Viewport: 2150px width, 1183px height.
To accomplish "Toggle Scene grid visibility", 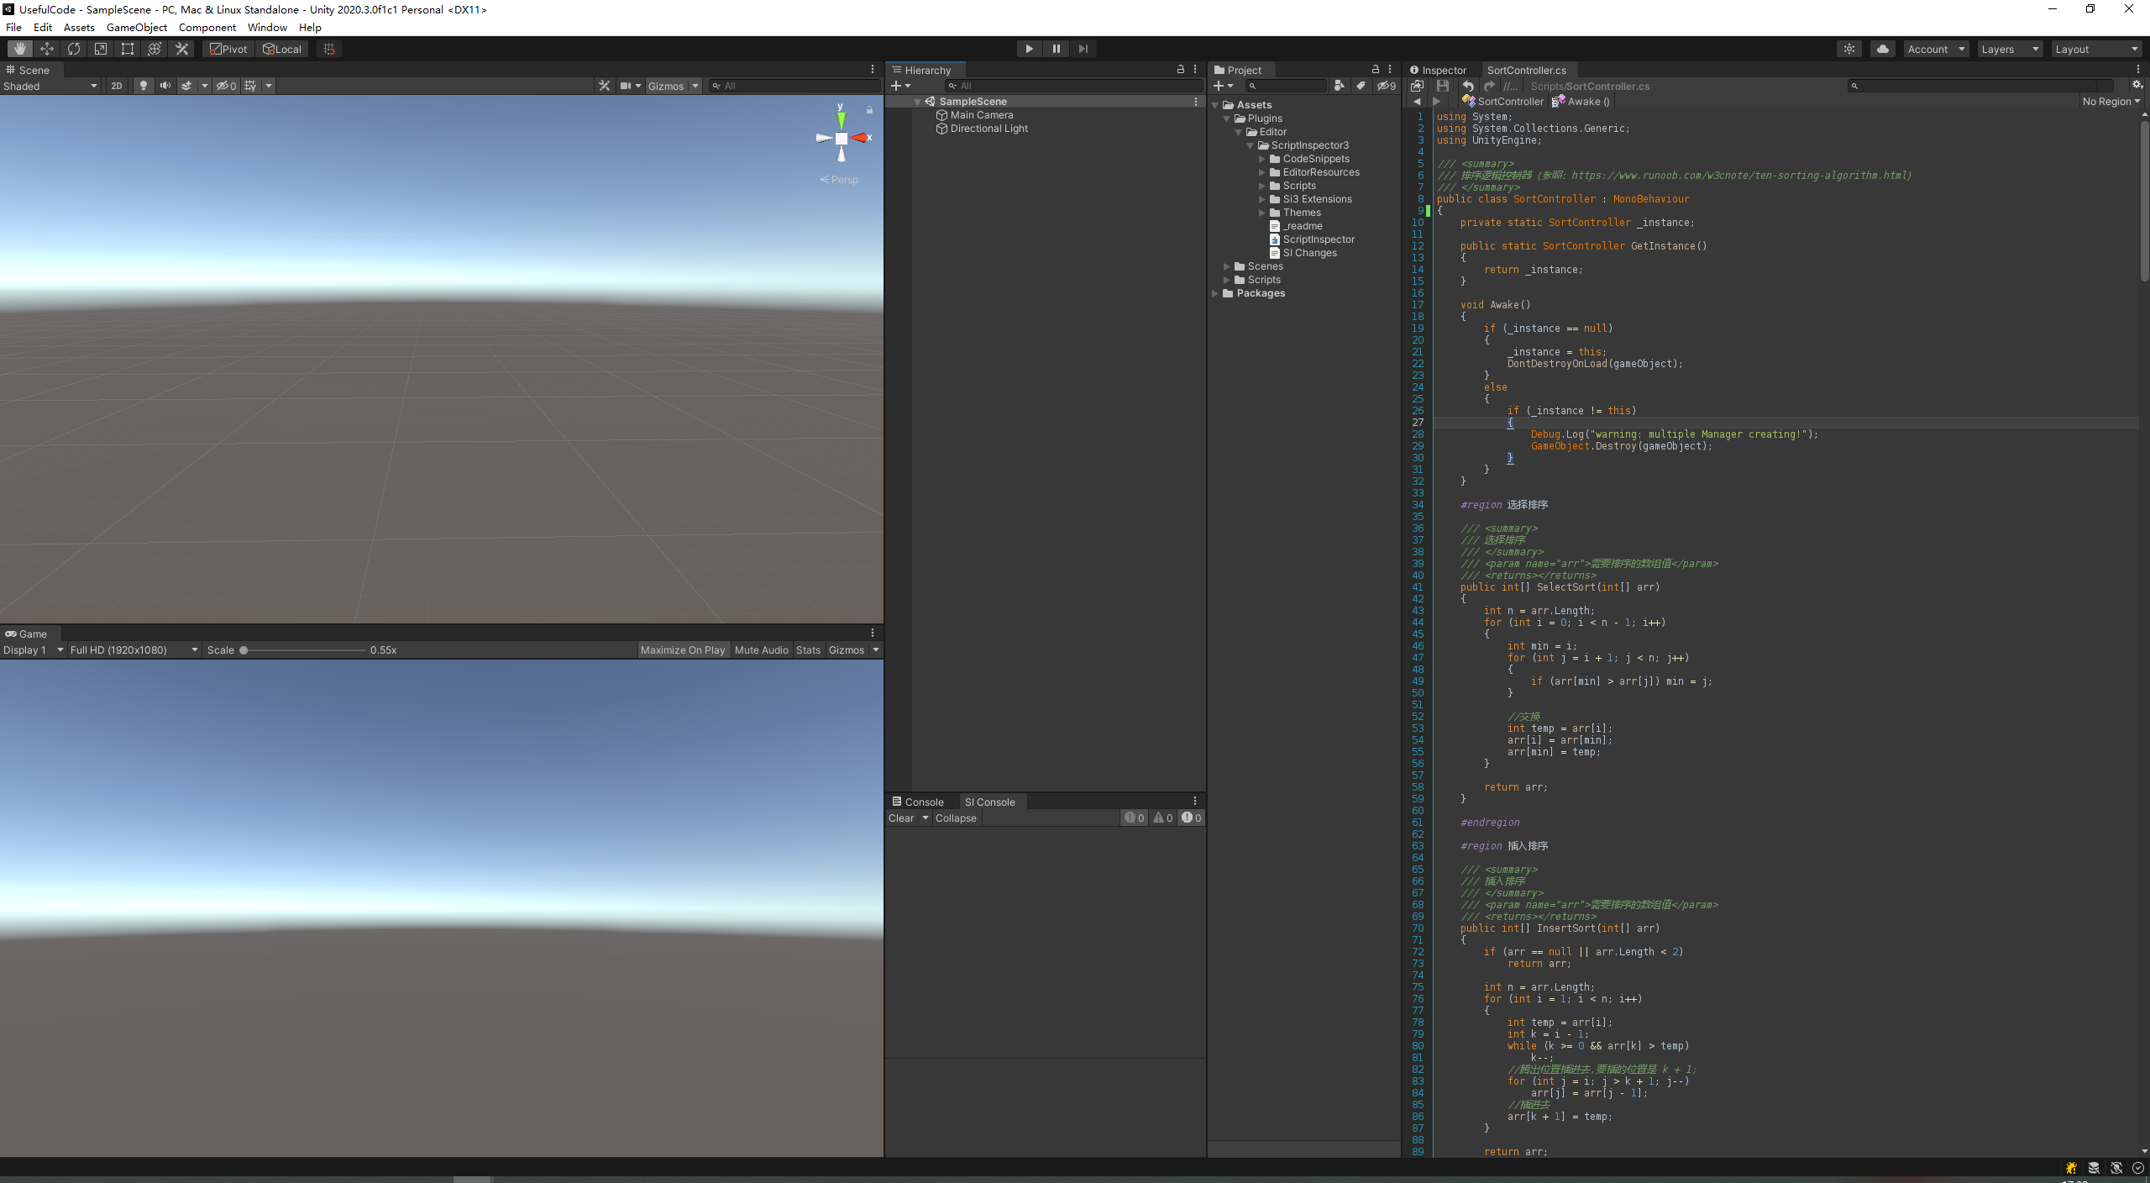I will (250, 86).
